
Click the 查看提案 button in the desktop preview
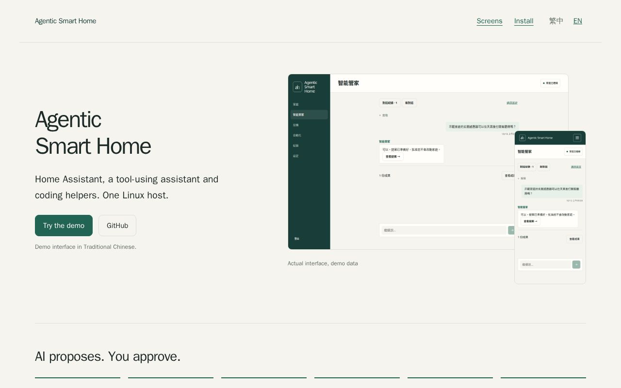pos(393,157)
